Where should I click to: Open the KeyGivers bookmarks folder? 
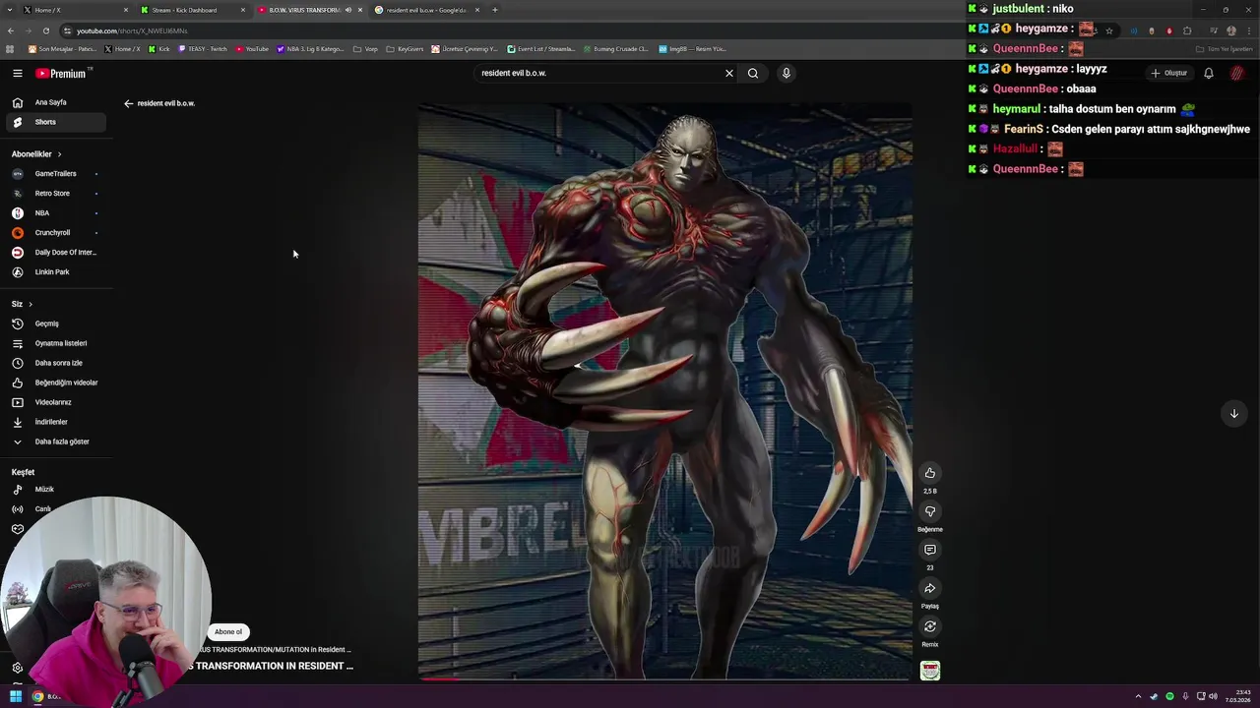tap(405, 49)
